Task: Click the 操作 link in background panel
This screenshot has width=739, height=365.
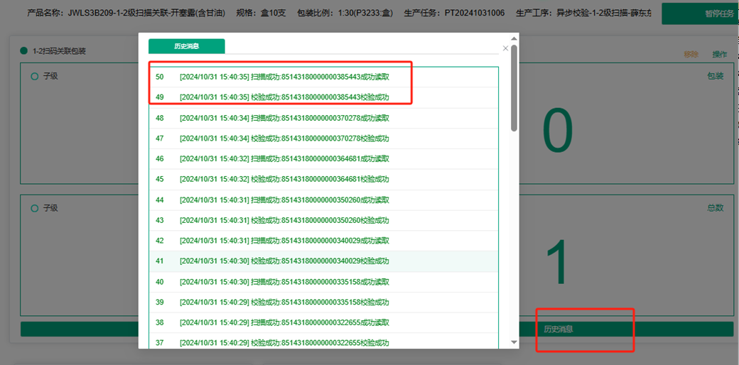Action: [720, 54]
